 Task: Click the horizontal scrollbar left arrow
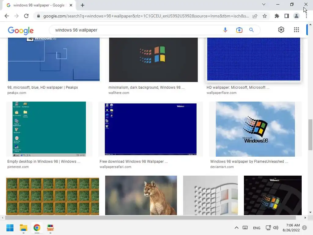pyautogui.click(x=2, y=218)
